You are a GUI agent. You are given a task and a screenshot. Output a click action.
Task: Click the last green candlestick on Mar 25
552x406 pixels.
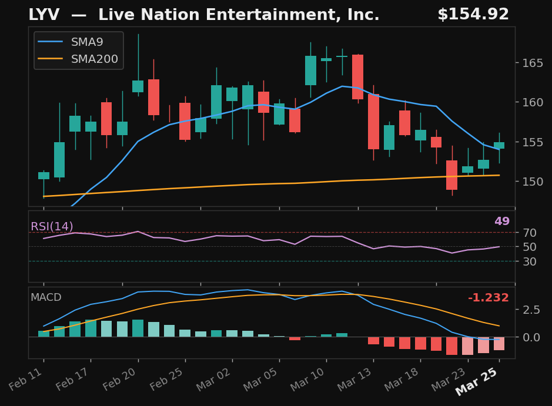click(499, 145)
